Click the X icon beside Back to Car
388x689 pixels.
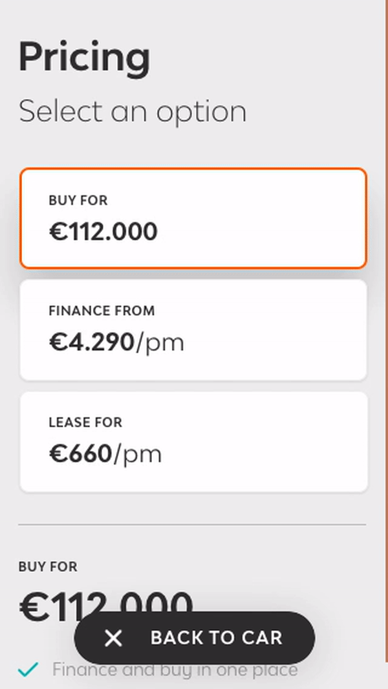pos(113,639)
